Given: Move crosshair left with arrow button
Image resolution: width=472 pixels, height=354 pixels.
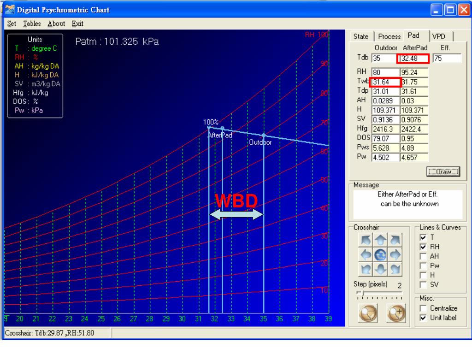Looking at the screenshot, I should [366, 255].
